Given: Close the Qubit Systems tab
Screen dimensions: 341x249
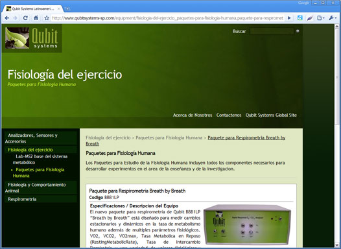Looking at the screenshot, I should 59,9.
